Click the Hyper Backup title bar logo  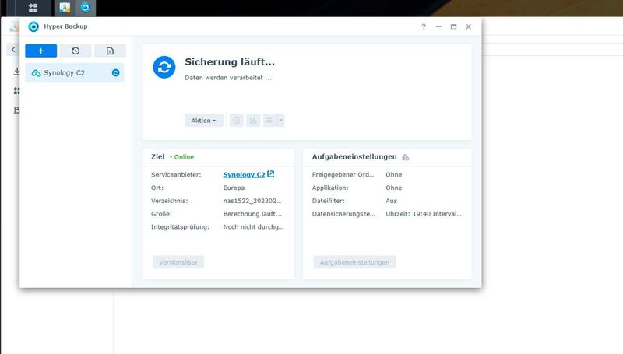33,26
